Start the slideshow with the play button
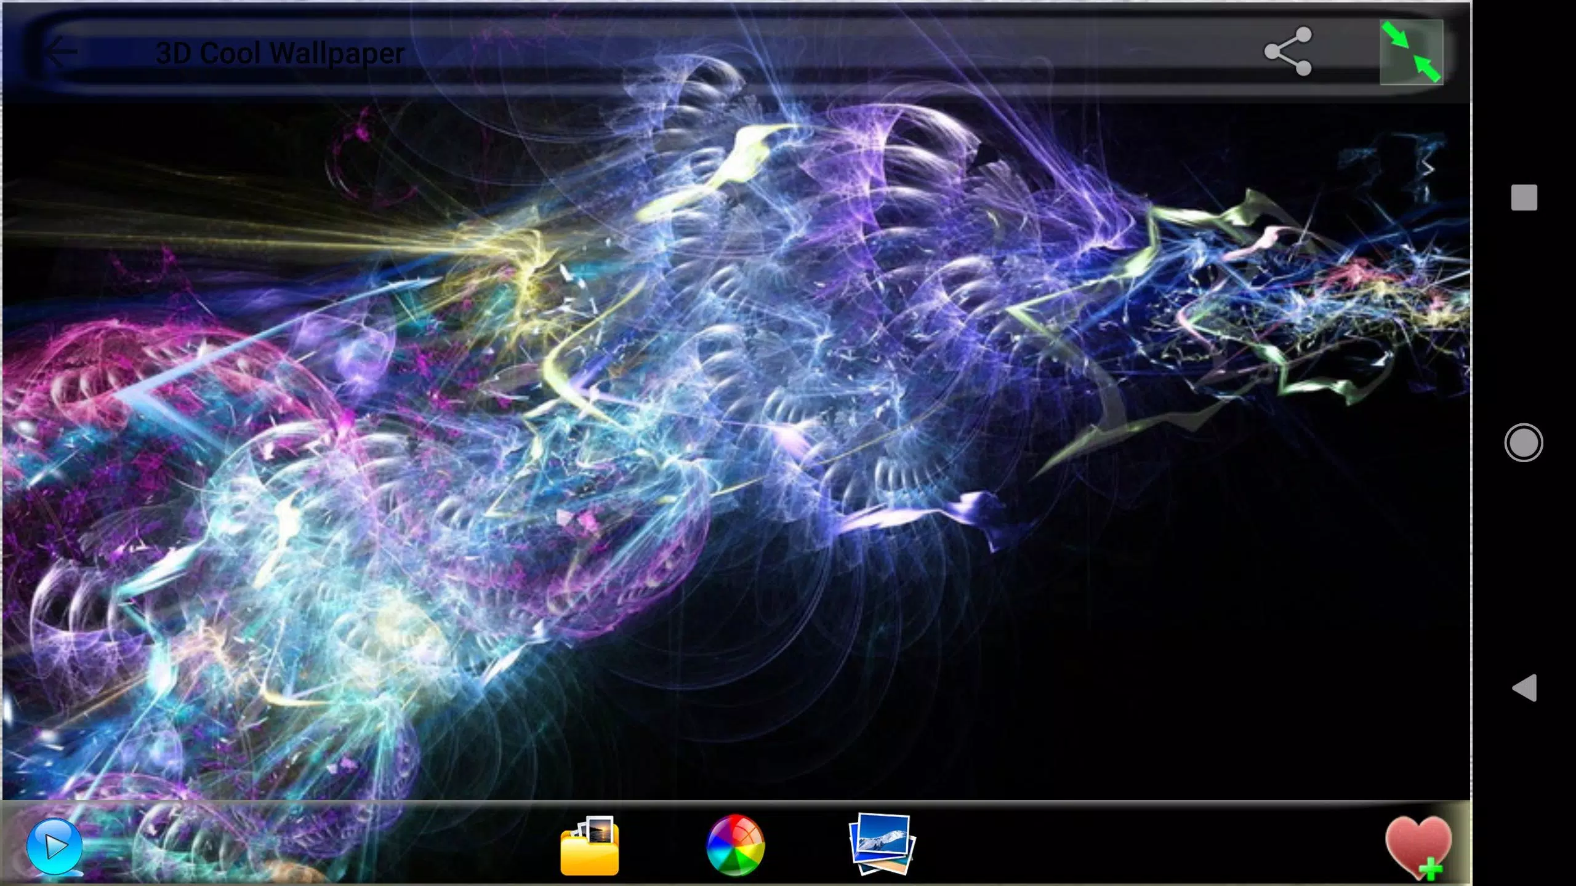The width and height of the screenshot is (1576, 886). coord(54,847)
